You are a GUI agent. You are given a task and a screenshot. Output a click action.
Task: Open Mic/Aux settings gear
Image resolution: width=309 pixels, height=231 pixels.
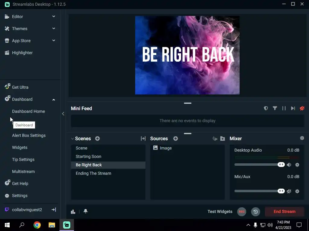tap(297, 191)
